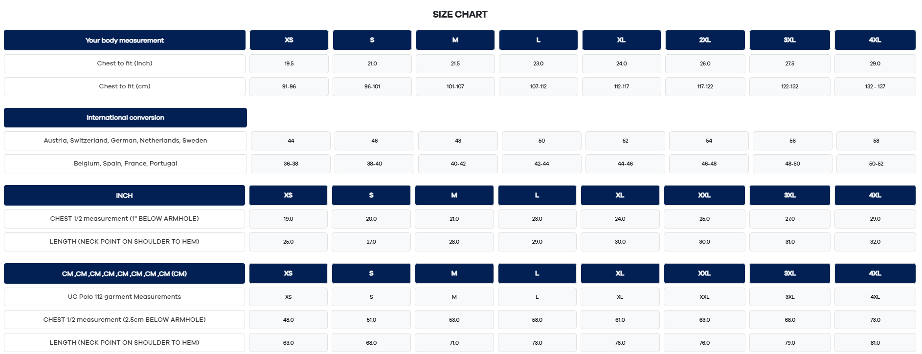The width and height of the screenshot is (922, 354).
Task: Click the SIZE CHART title
Action: 460,15
